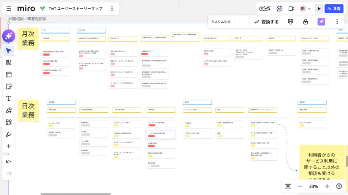Click the frame's top-left corner handle
Viewport: 348px width, 195px height.
click(8, 23)
